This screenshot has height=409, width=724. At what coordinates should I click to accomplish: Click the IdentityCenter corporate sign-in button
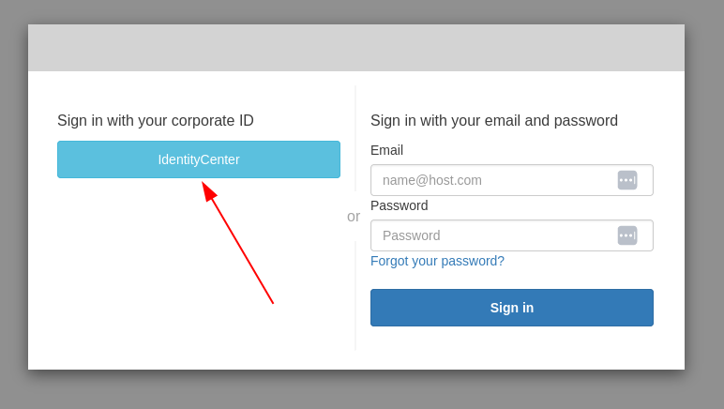pyautogui.click(x=199, y=159)
